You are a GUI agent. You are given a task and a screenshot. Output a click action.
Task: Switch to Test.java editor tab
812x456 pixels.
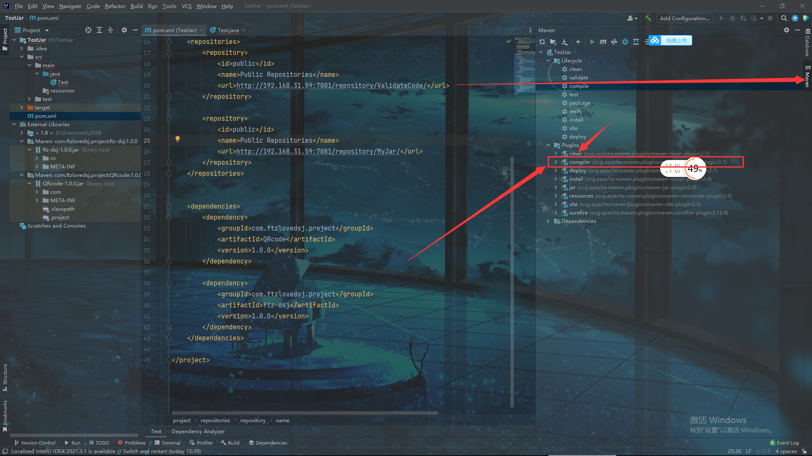[x=228, y=30]
